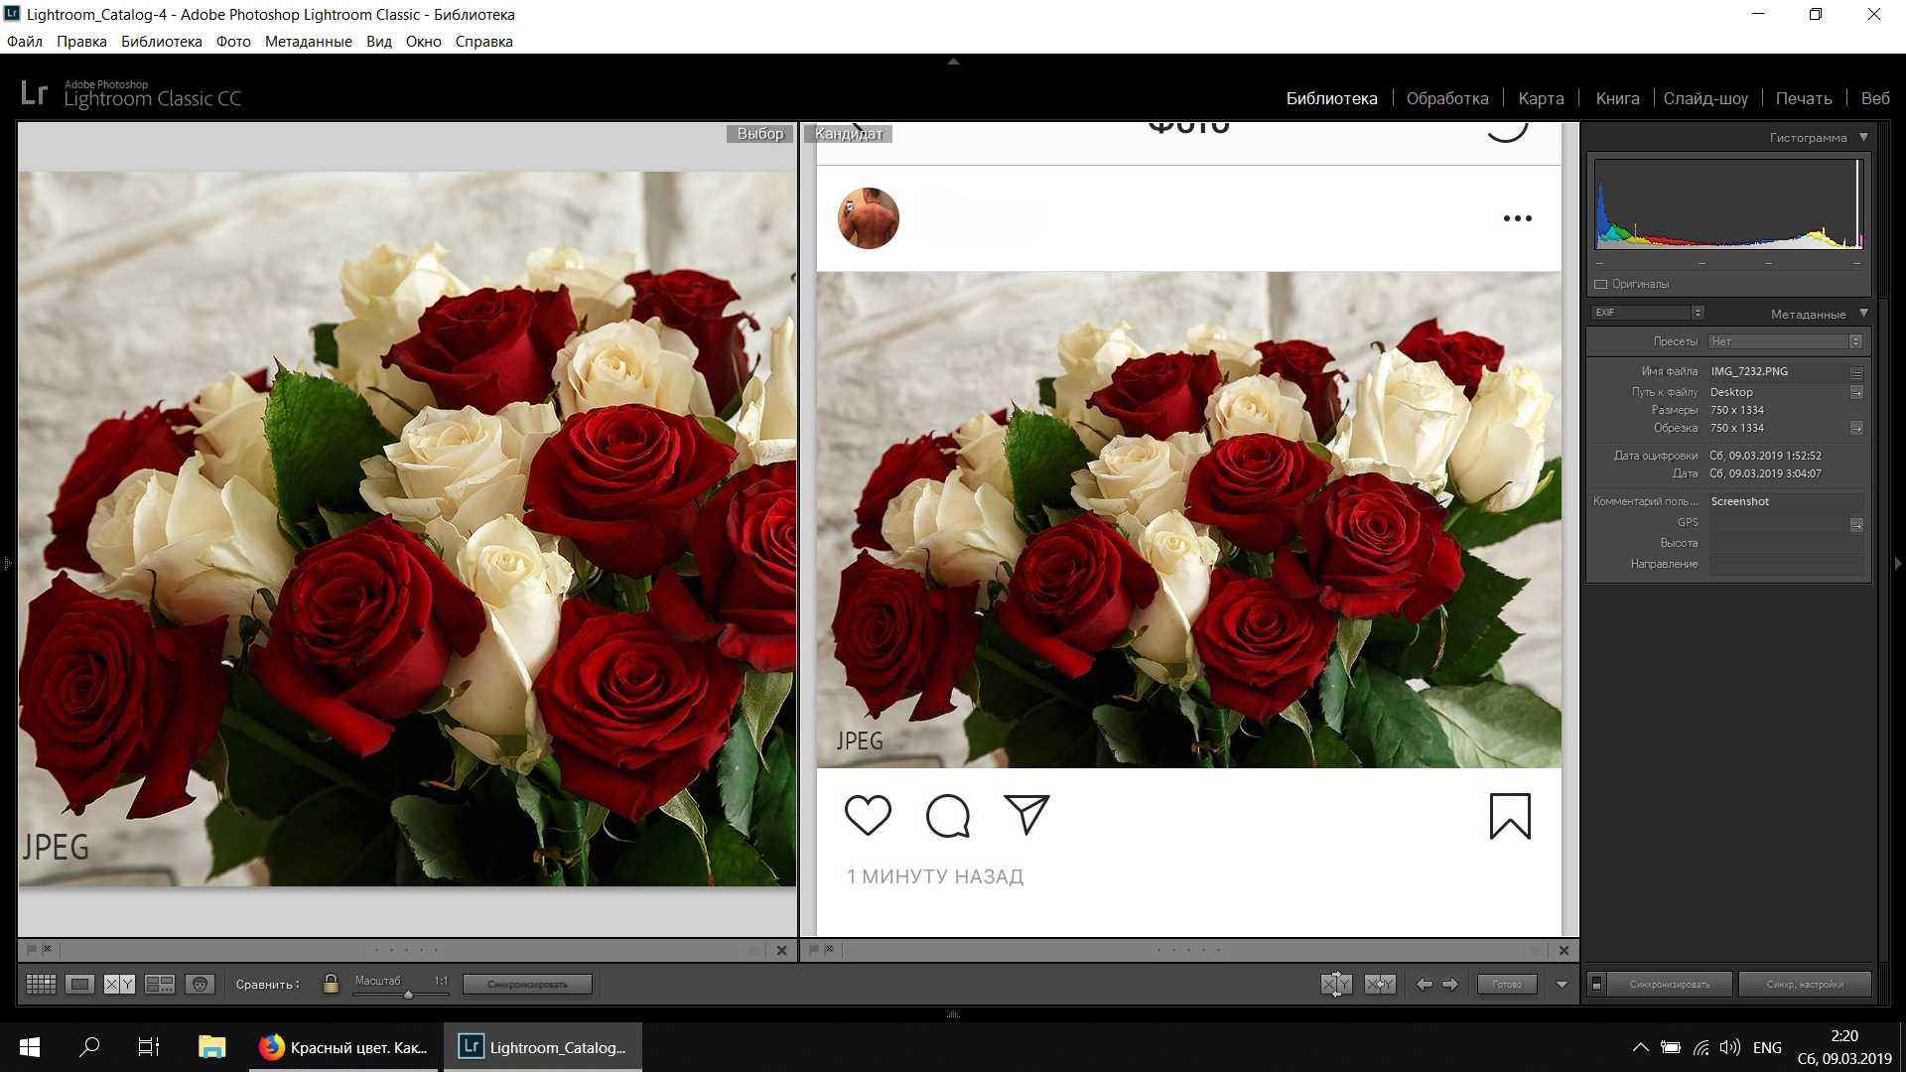Select Compare view XY icon
Viewport: 1906px width, 1072px height.
pos(119,984)
